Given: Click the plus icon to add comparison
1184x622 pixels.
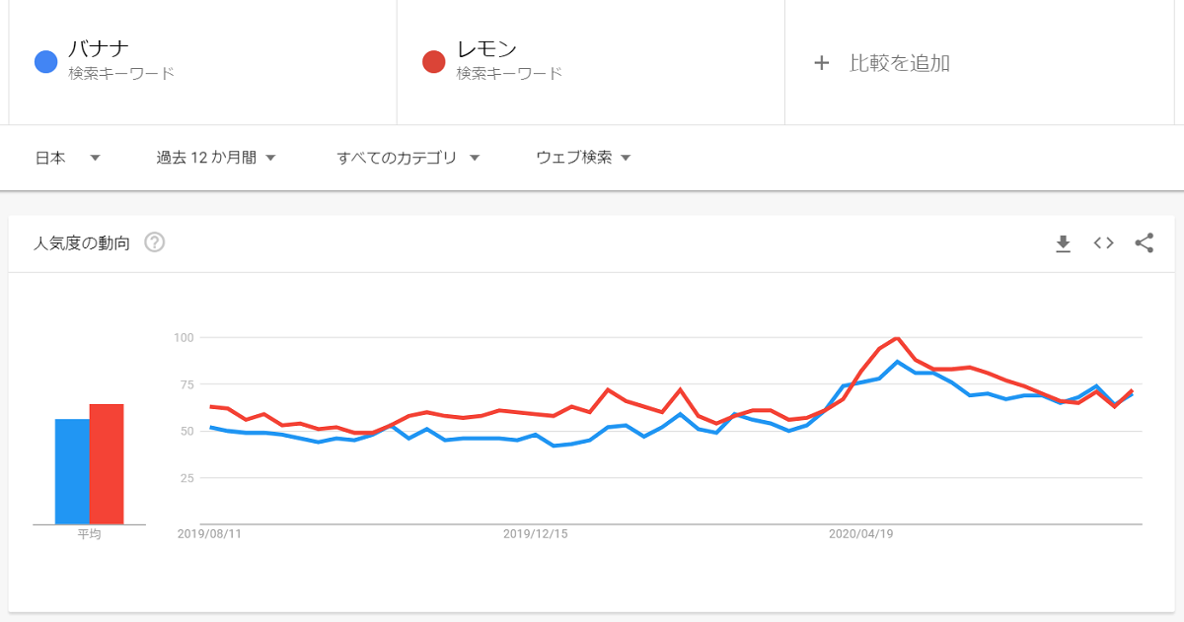Looking at the screenshot, I should [821, 63].
